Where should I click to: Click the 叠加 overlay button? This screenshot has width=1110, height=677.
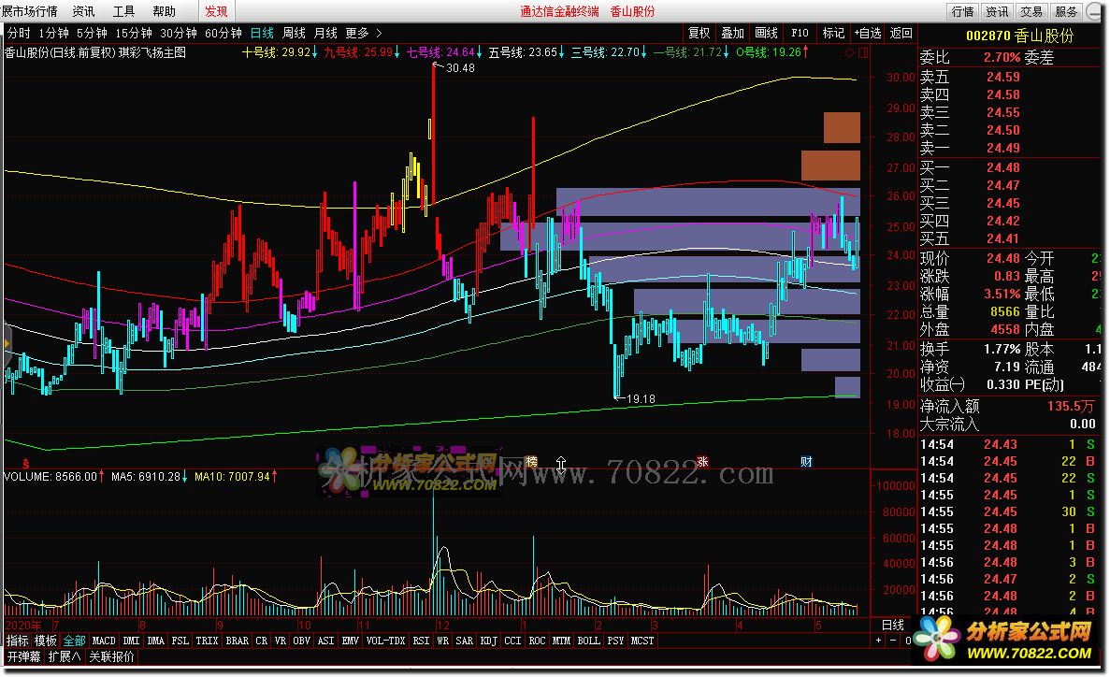coord(733,34)
